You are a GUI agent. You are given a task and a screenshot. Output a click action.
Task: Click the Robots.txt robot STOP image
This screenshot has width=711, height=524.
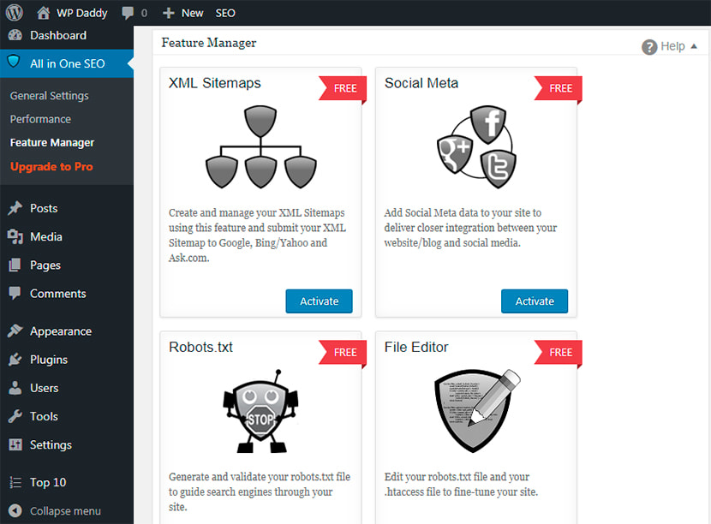pyautogui.click(x=260, y=411)
